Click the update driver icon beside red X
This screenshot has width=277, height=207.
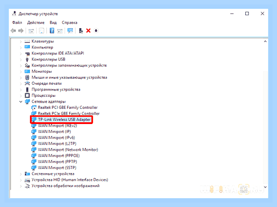coord(81,31)
